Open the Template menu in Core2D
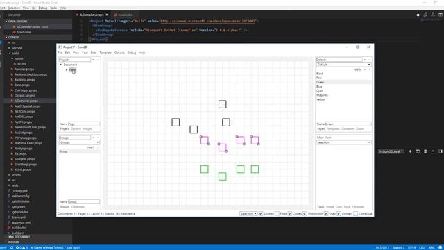 (x=105, y=53)
